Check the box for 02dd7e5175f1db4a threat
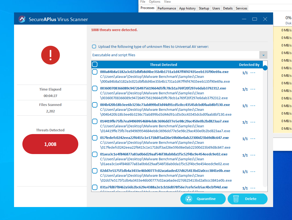Image resolution: width=292 pixels, height=220 pixels. [x=95, y=171]
